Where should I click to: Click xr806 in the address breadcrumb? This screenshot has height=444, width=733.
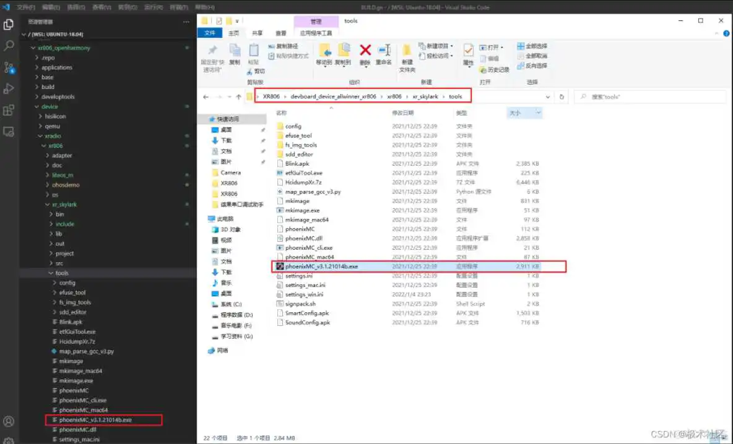tap(394, 96)
